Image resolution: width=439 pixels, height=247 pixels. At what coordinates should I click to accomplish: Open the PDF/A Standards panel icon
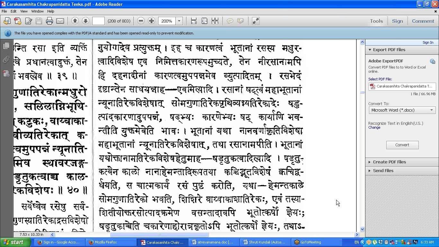[6, 74]
